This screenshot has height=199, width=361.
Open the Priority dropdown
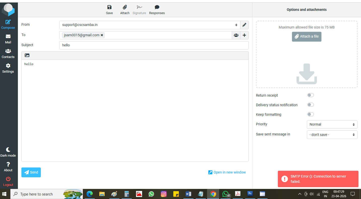[332, 124]
